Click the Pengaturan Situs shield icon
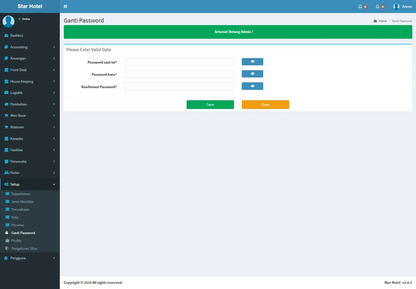This screenshot has height=289, width=416. [7, 249]
